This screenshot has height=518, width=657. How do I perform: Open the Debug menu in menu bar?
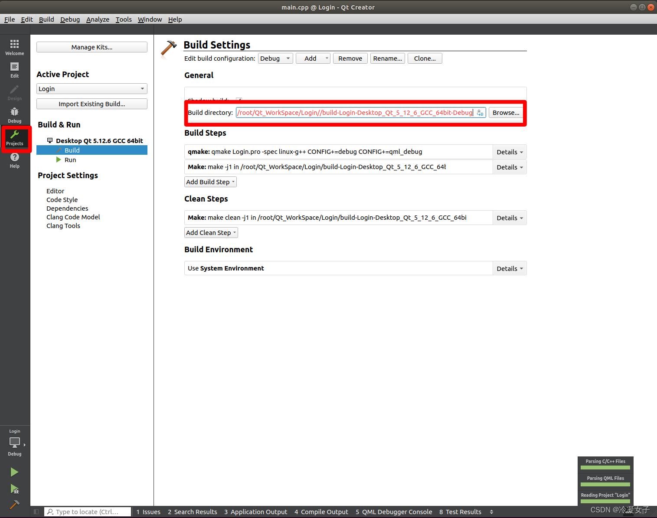(70, 20)
